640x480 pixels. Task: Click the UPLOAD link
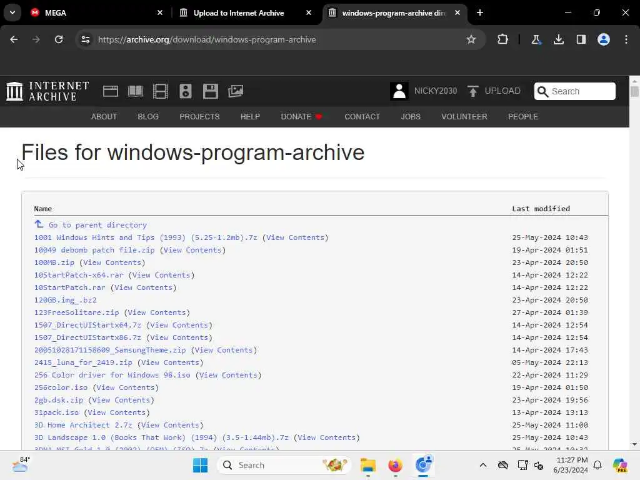(502, 91)
